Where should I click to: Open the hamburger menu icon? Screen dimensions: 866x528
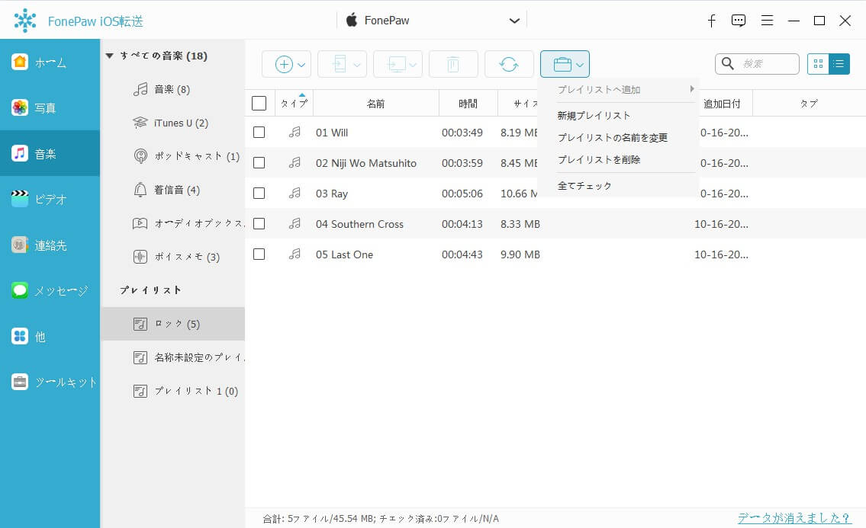pyautogui.click(x=767, y=21)
